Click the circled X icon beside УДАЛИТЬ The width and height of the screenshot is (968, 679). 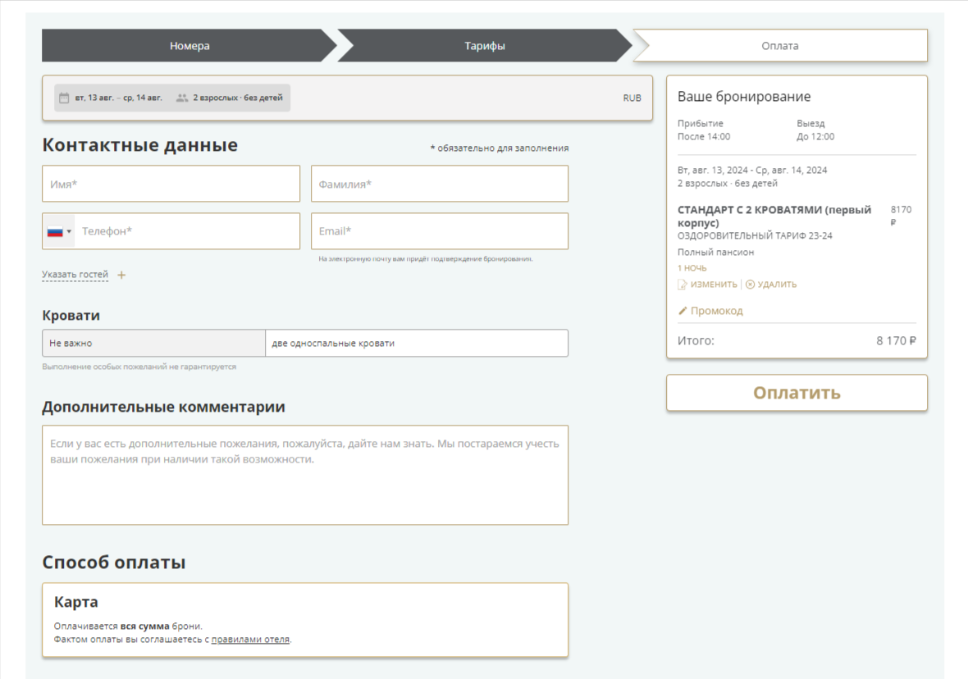click(x=750, y=285)
